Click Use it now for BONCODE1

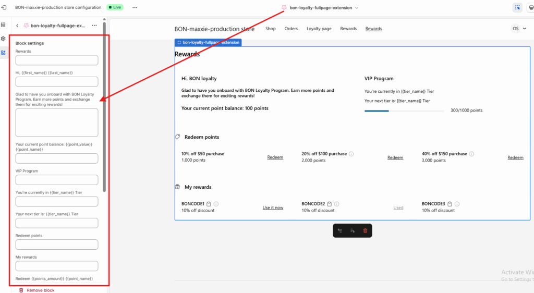pyautogui.click(x=273, y=207)
